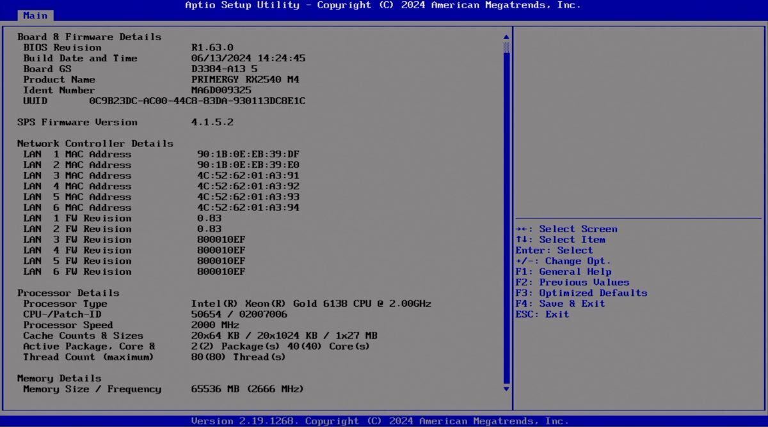Select the Processor Speed label
The width and height of the screenshot is (768, 427).
[68, 325]
